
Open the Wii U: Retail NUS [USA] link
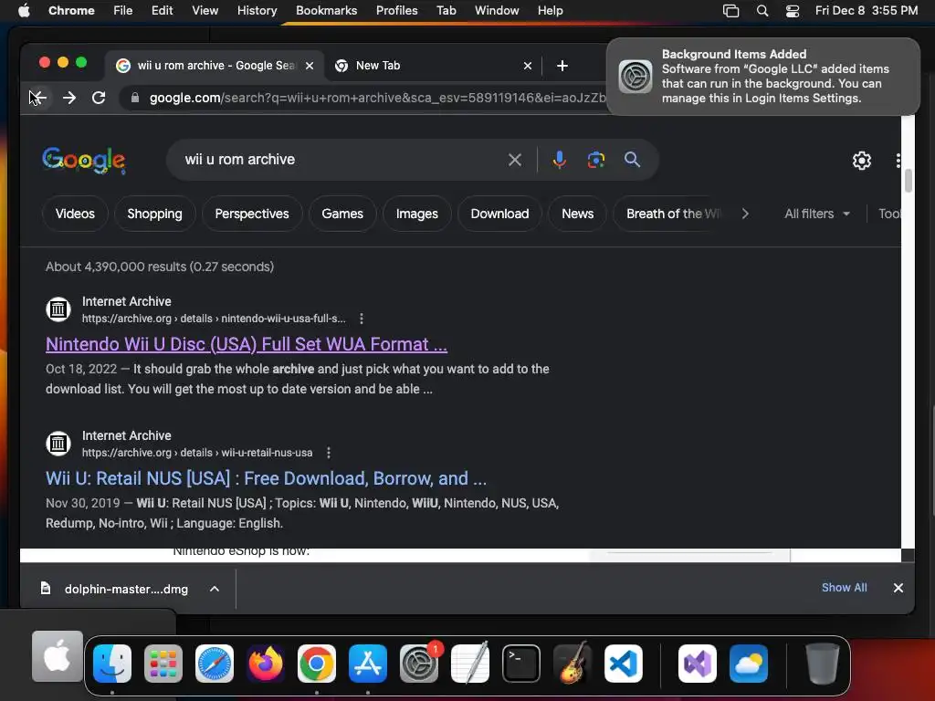point(266,478)
